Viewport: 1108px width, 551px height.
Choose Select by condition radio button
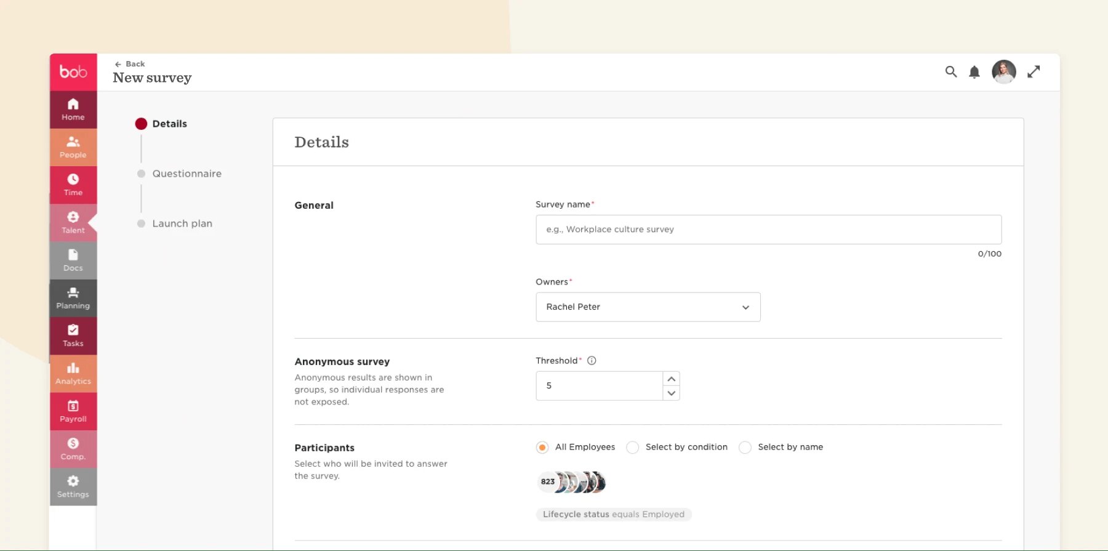pyautogui.click(x=632, y=448)
